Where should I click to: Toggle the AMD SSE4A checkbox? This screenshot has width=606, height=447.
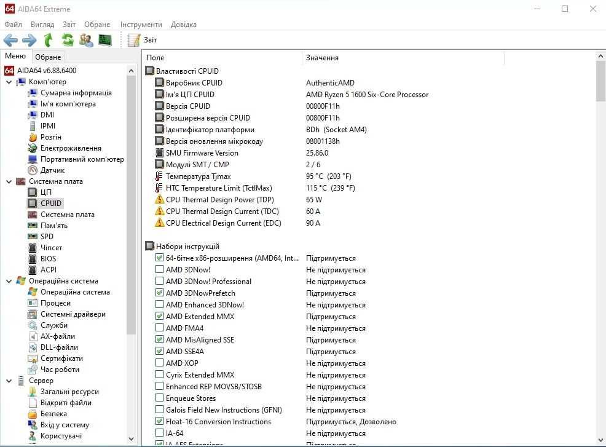click(159, 350)
